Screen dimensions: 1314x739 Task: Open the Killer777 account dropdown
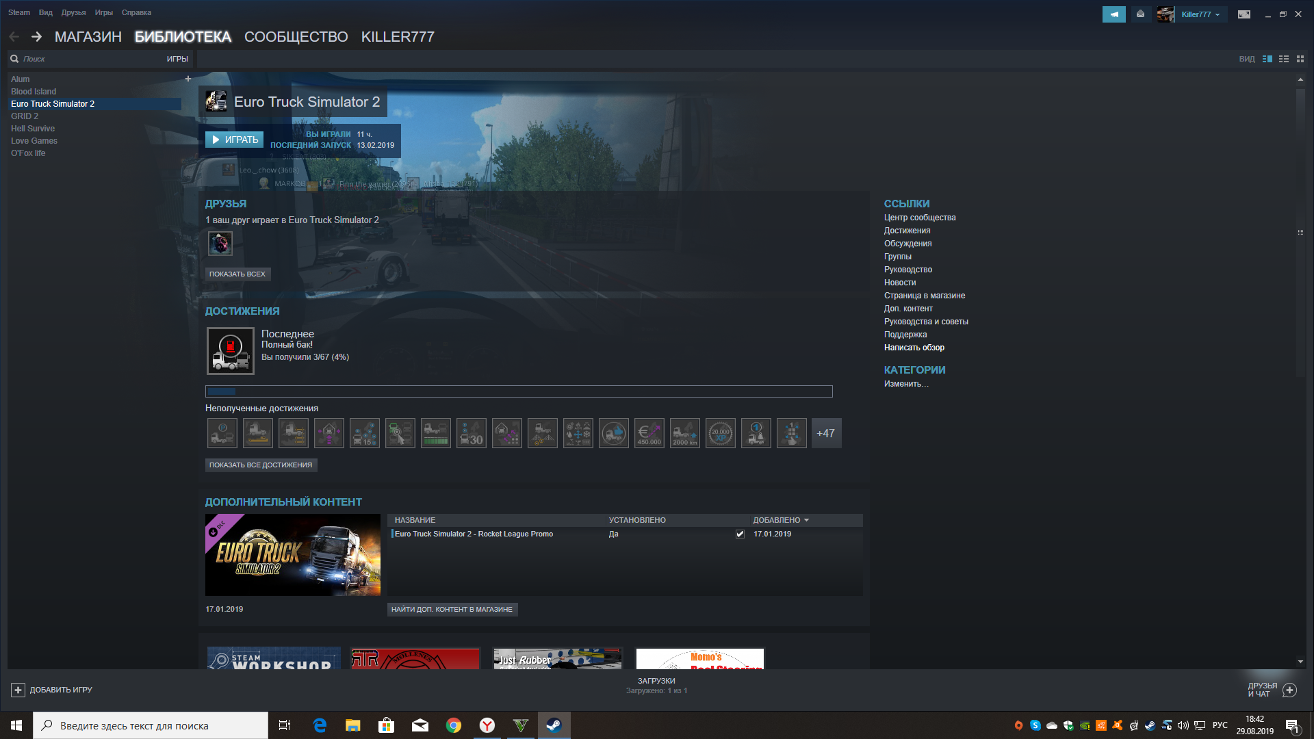coord(1200,14)
